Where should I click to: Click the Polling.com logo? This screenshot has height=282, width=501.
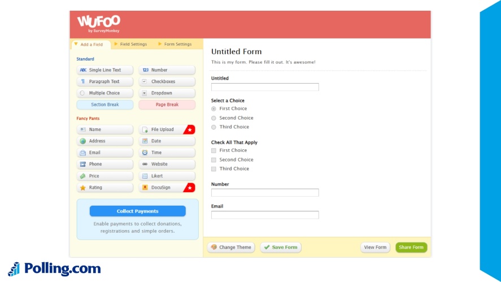click(x=54, y=269)
